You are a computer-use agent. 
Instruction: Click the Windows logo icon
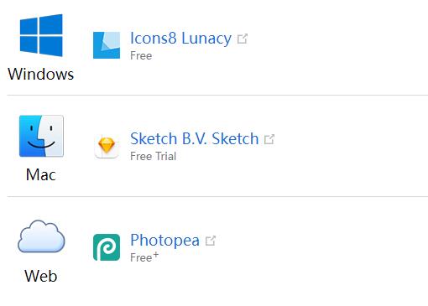pos(41,35)
